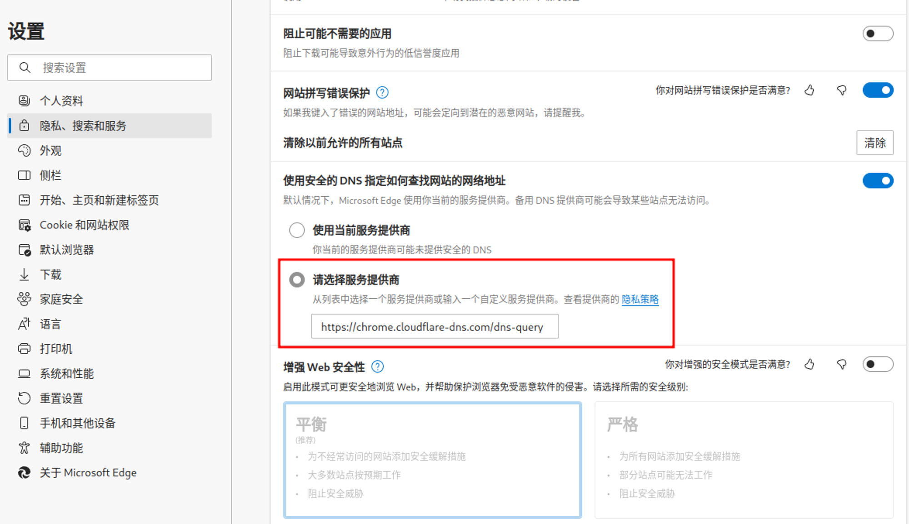Screen dimensions: 909x524
Task: Click thumbs-down icon for typo protection feedback
Action: pos(841,90)
